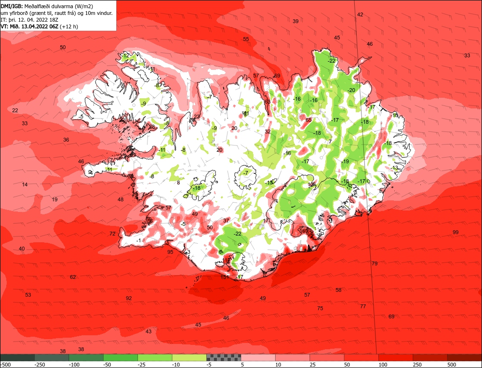Click the map value '37' in south Iceland
This screenshot has height=368, width=482.
tap(226, 221)
